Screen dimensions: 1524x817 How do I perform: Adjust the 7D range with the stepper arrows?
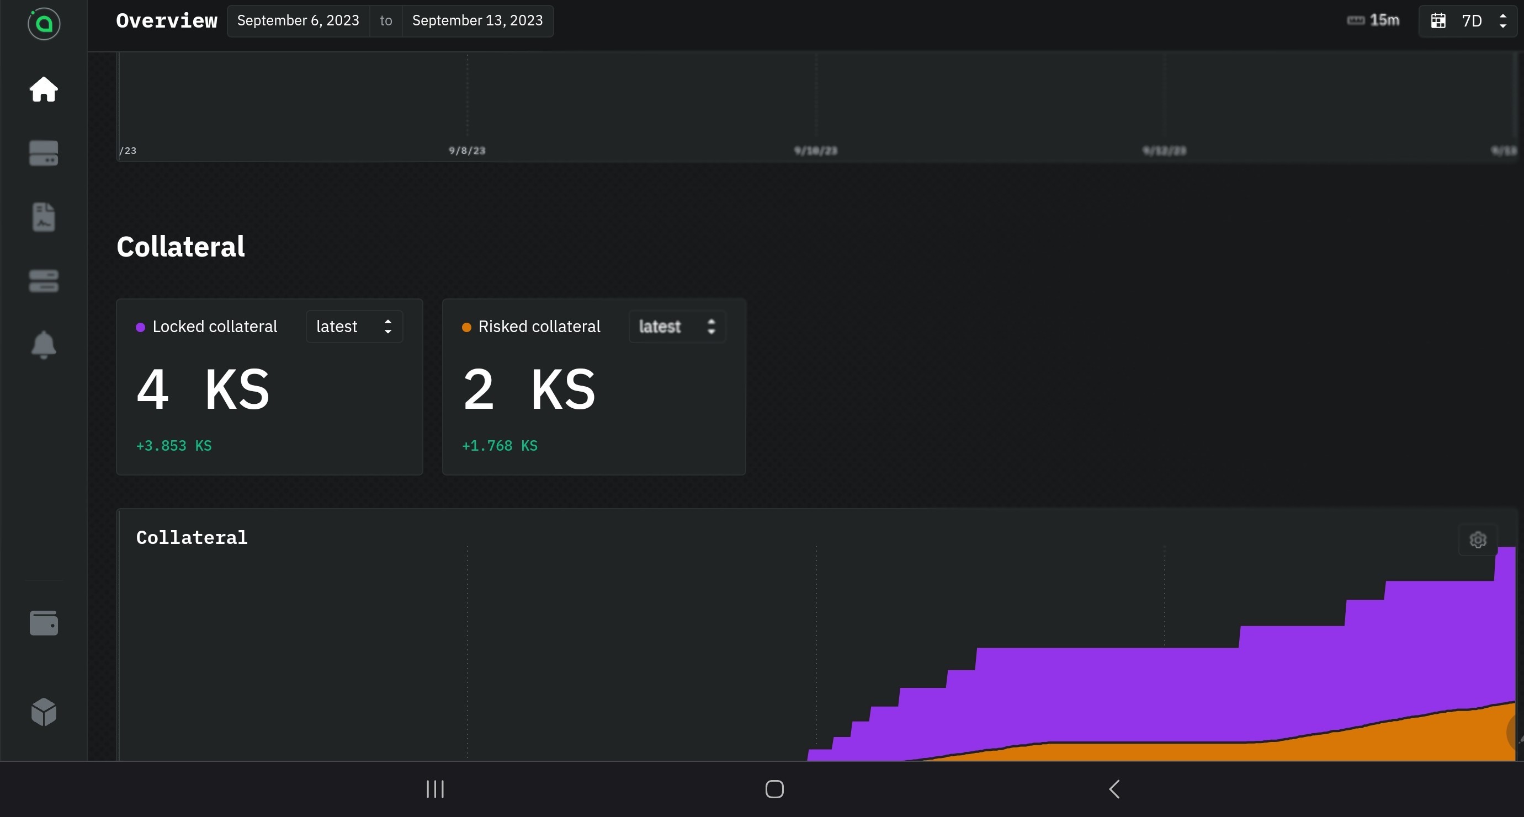pyautogui.click(x=1503, y=20)
